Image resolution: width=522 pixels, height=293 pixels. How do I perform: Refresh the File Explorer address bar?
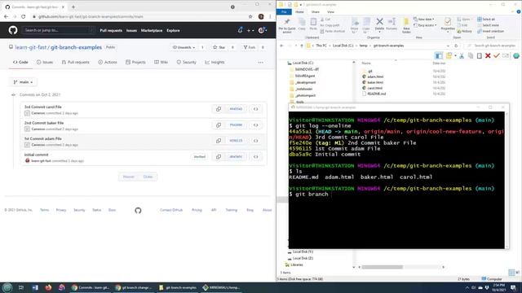click(x=456, y=46)
